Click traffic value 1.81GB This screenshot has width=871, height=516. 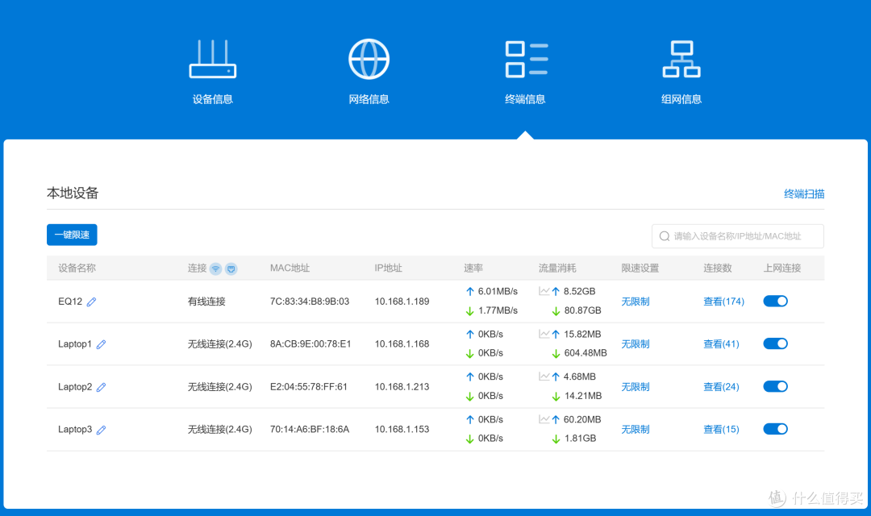pyautogui.click(x=580, y=439)
